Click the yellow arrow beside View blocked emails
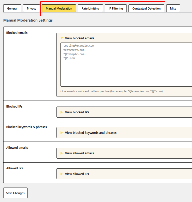192x202 pixels. (62, 38)
